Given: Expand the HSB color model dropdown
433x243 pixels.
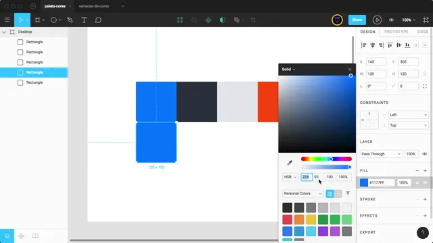Looking at the screenshot, I should (290, 177).
